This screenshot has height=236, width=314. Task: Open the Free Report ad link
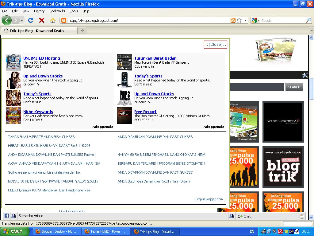145,112
